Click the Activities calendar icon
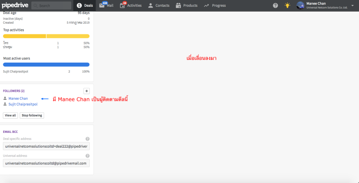Viewport: 359px width, 183px height. [123, 5]
